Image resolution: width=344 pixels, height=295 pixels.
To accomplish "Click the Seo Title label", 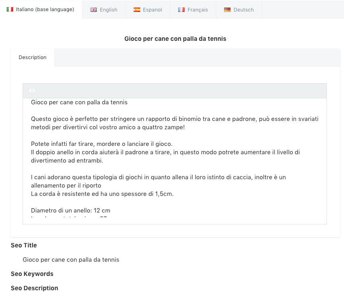I will tap(24, 245).
